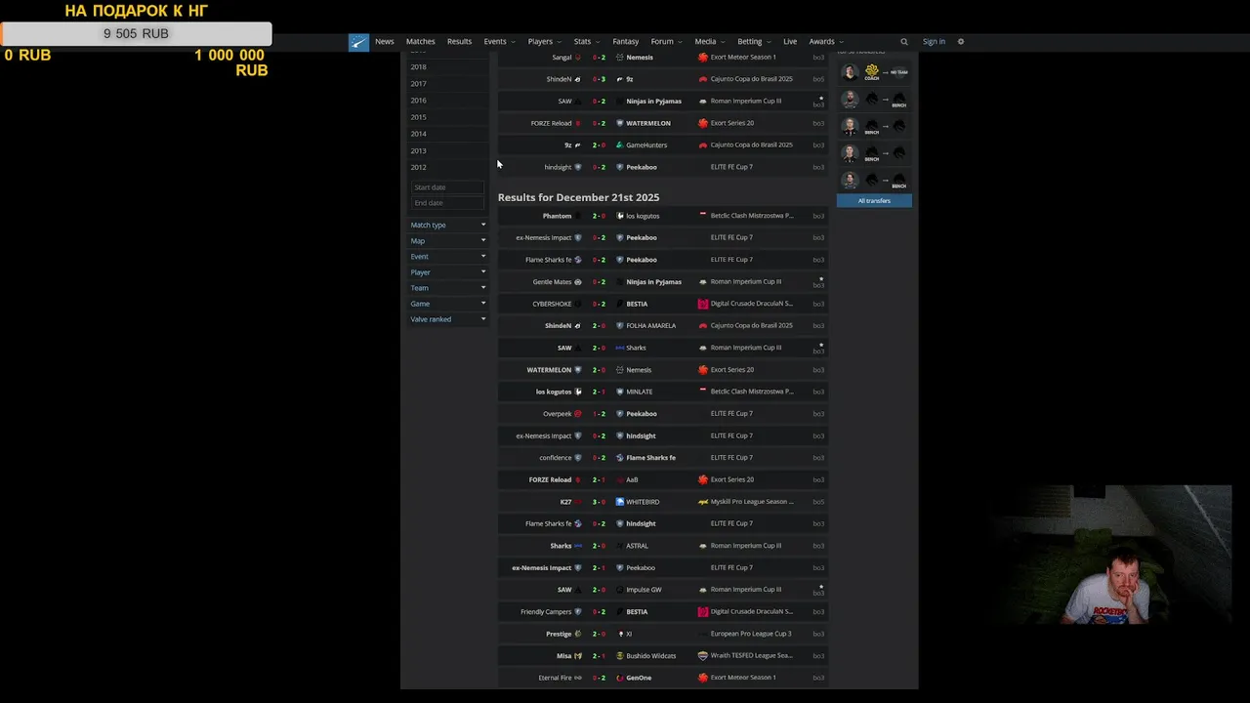The width and height of the screenshot is (1250, 703).
Task: Open the Forum menu
Action: pos(666,42)
